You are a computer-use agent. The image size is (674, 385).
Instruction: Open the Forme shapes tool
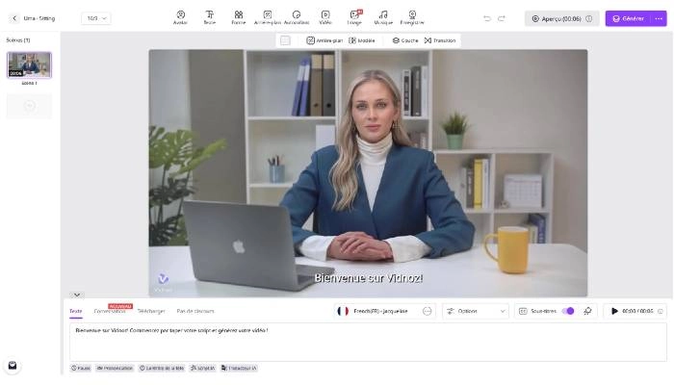239,17
